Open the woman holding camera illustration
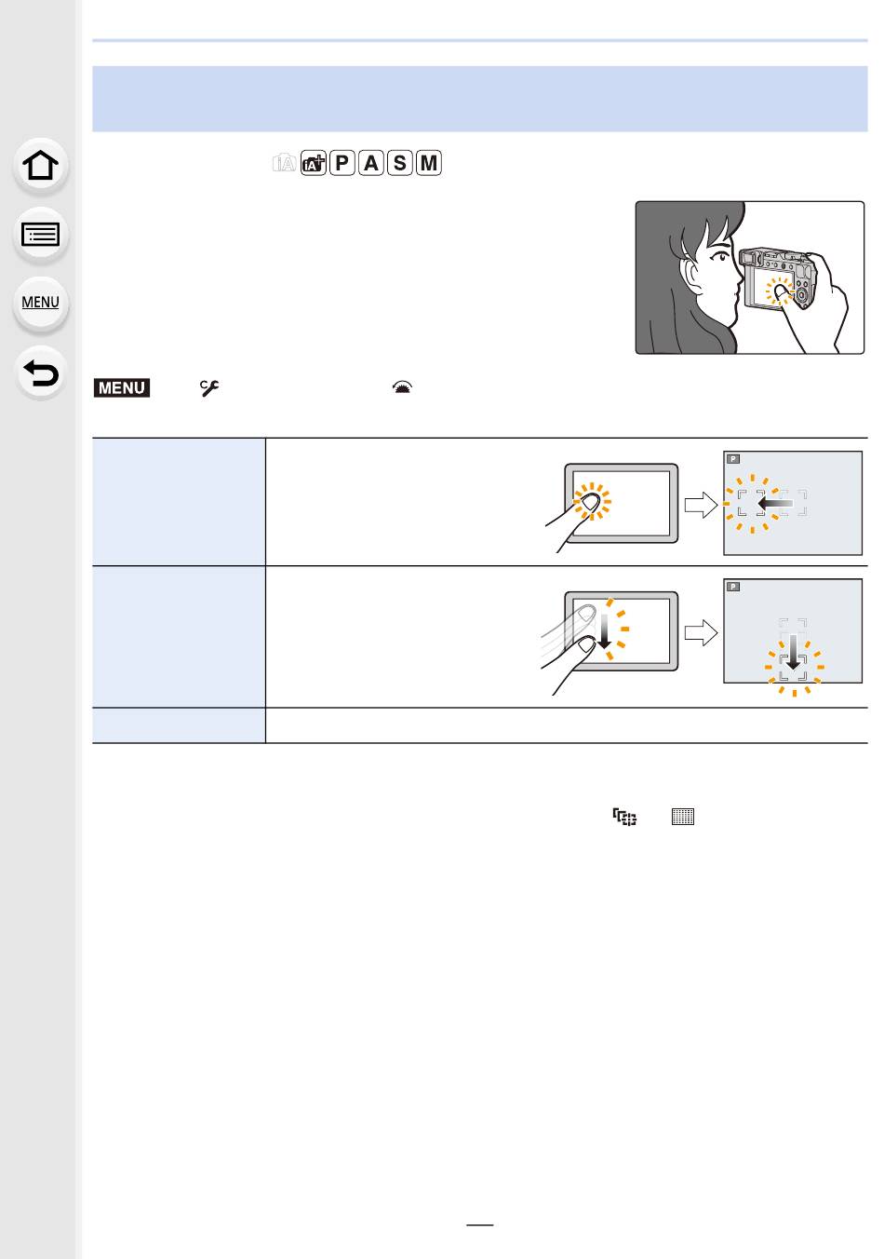The image size is (884, 1259). 750,278
